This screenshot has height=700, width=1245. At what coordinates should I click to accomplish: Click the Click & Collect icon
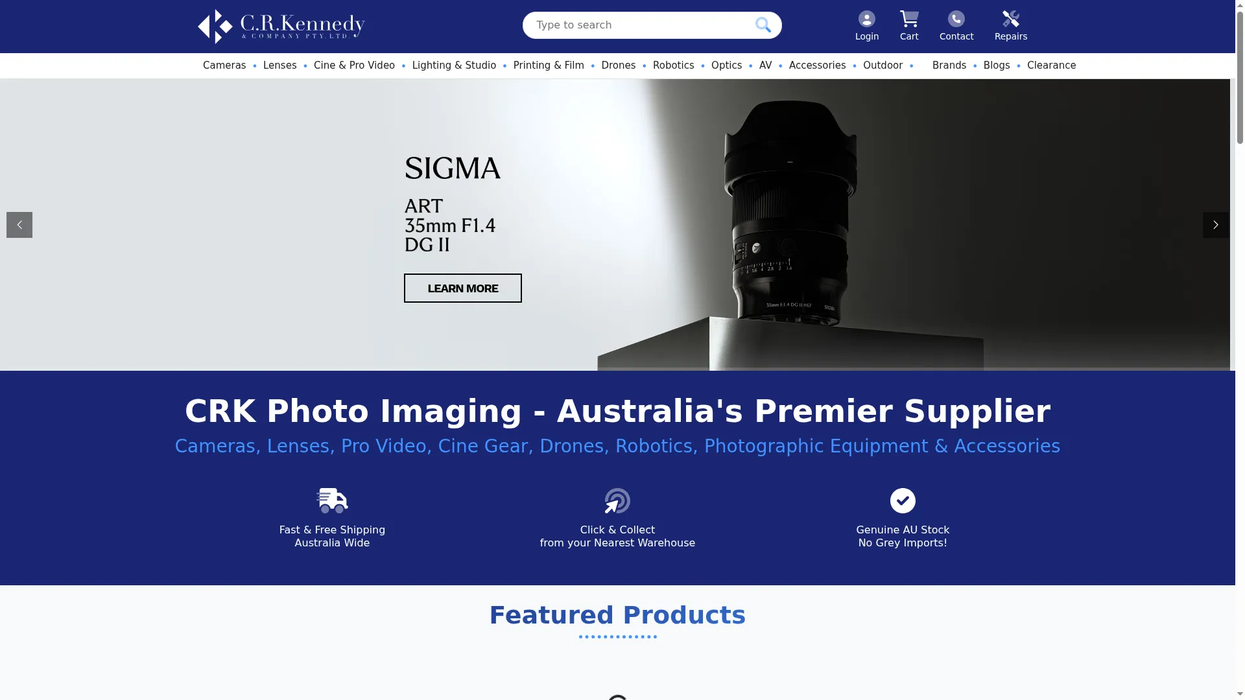(617, 500)
